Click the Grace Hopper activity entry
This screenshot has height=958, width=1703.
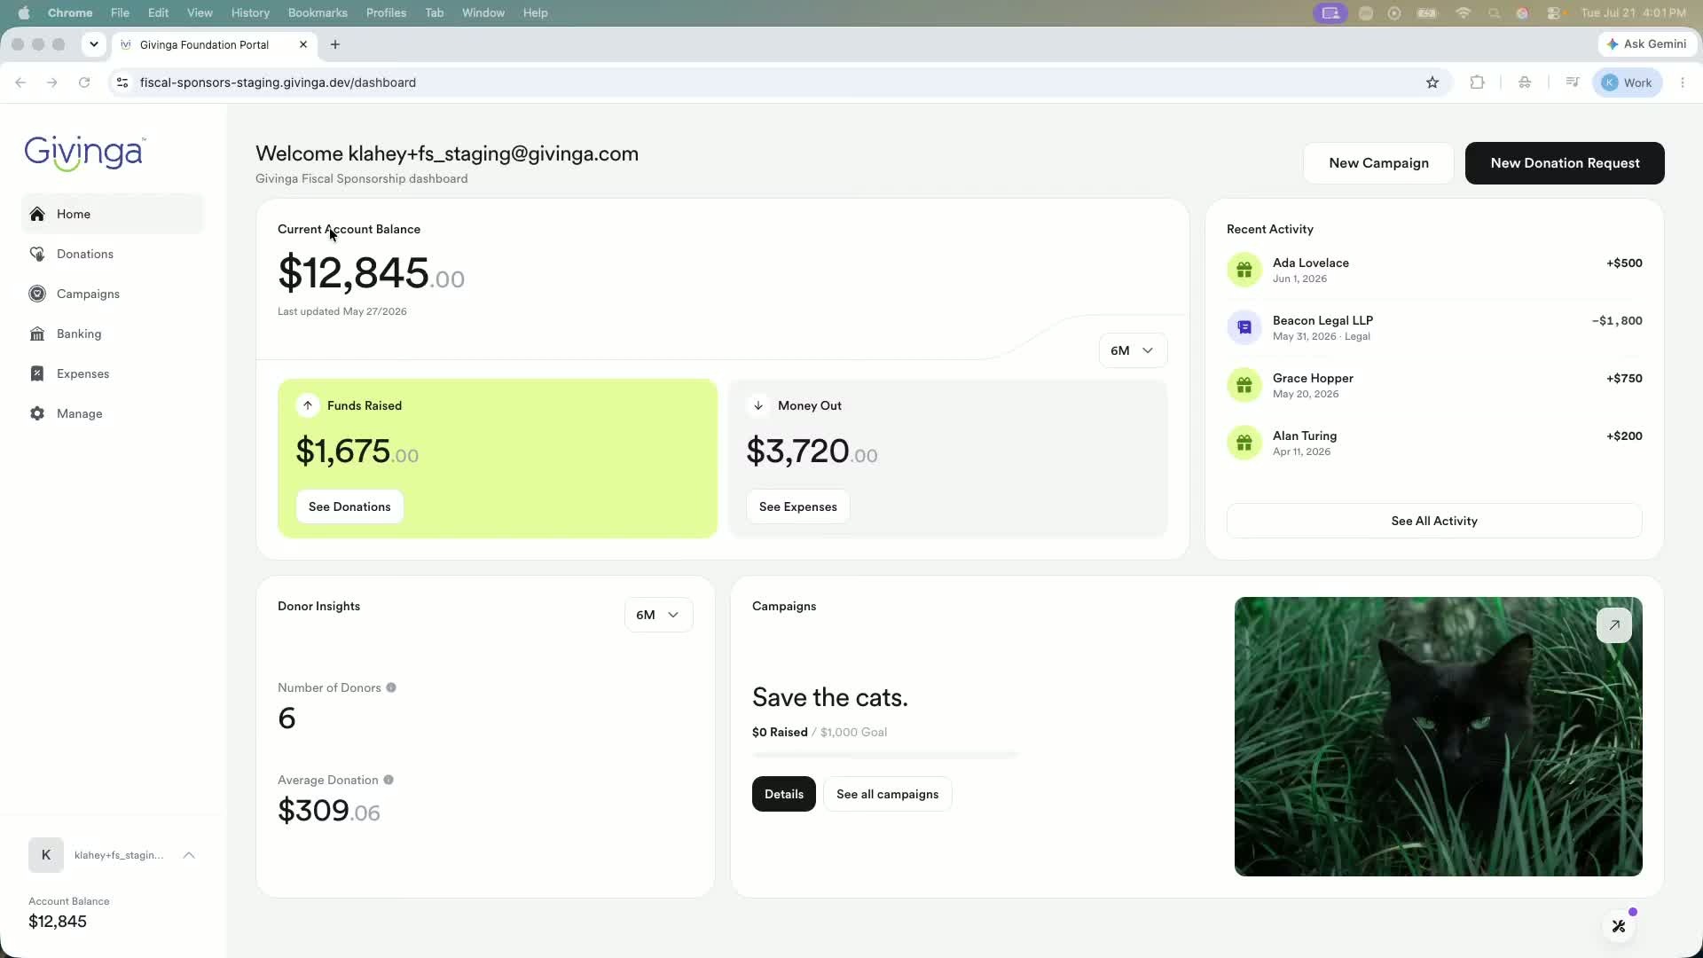[1434, 385]
